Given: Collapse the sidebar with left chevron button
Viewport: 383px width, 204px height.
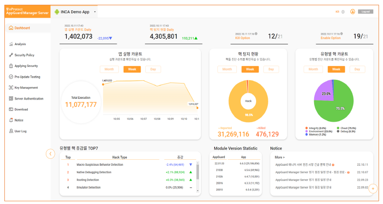Looking at the screenshot, I should point(50,154).
